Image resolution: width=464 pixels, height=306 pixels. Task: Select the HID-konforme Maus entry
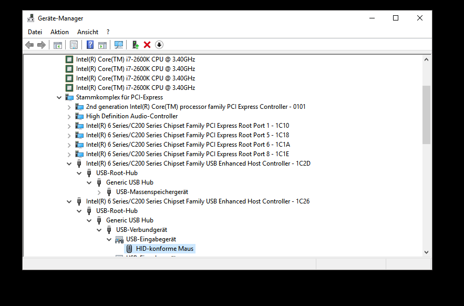point(165,249)
